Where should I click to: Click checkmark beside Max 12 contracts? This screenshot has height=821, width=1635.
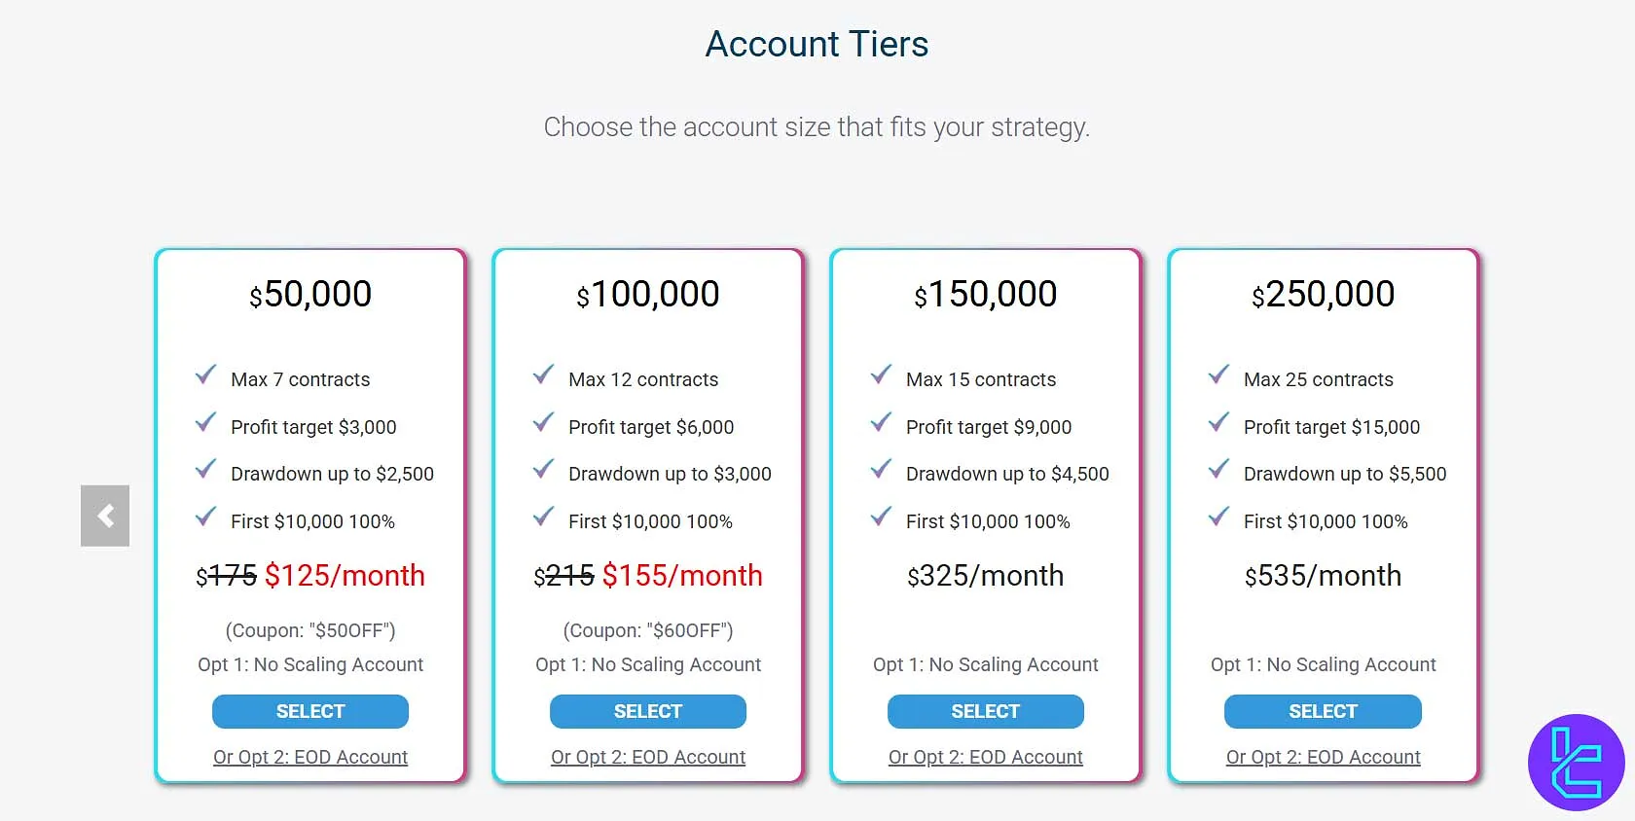[543, 375]
